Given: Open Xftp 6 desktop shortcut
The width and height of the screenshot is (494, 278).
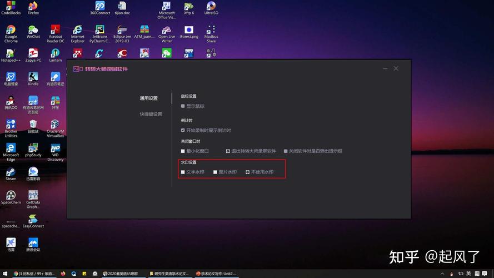Looking at the screenshot, I should [189, 8].
